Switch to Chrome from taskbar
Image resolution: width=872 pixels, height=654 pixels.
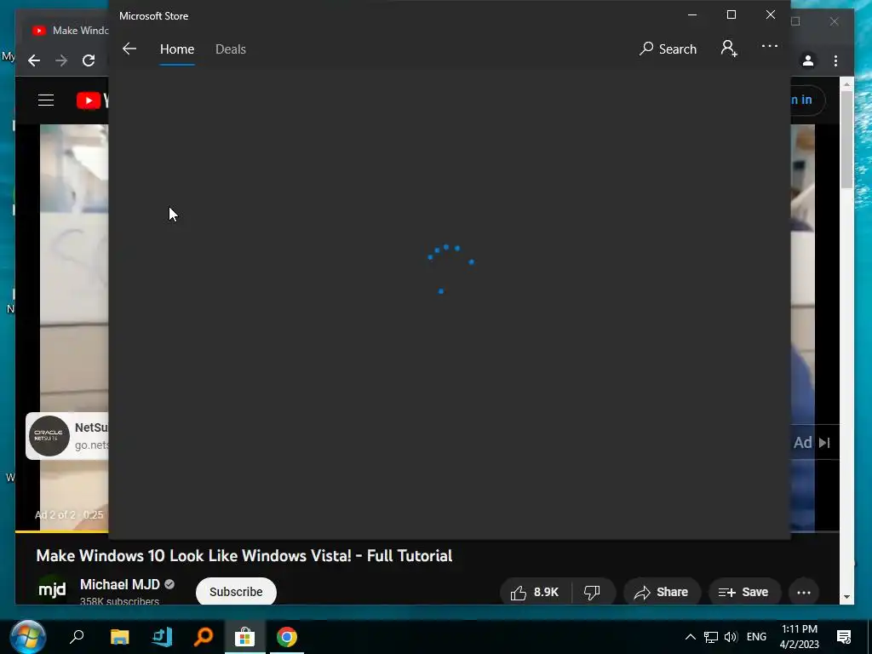tap(287, 636)
